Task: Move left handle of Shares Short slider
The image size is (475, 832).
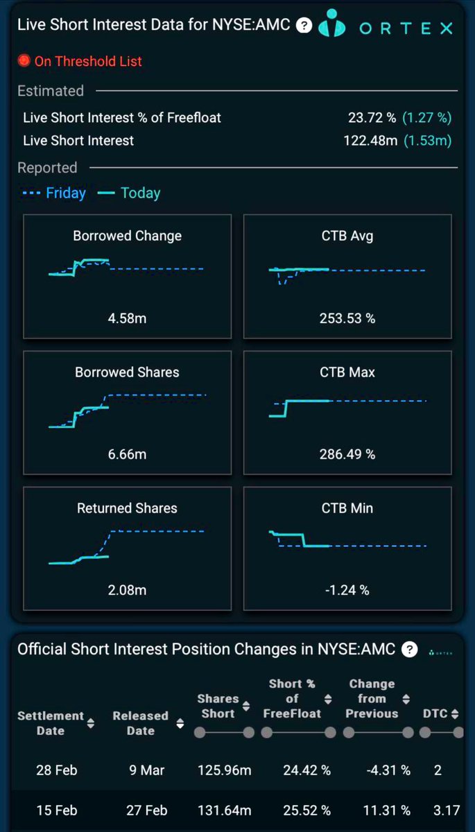Action: pos(200,732)
